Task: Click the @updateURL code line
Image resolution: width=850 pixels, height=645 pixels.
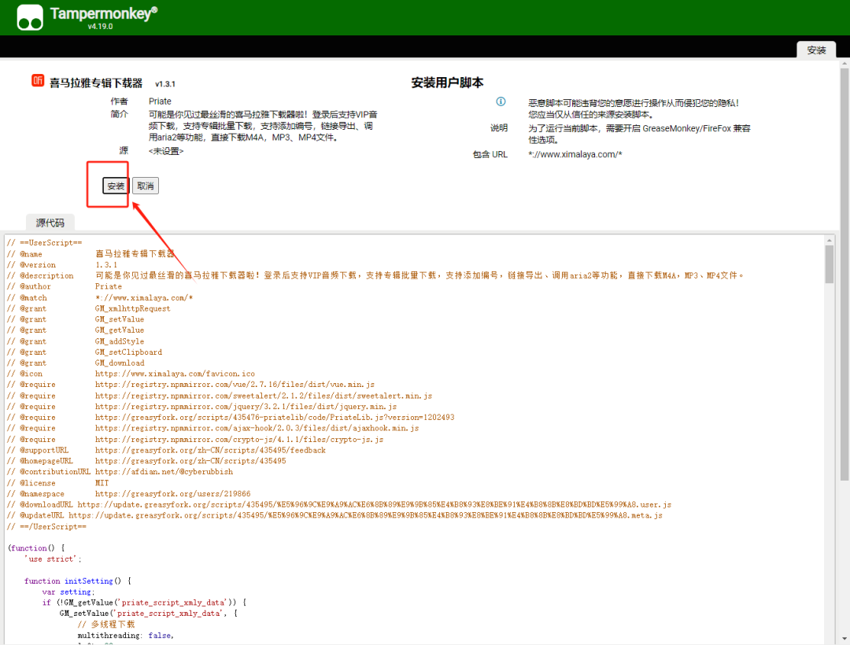Action: (334, 515)
